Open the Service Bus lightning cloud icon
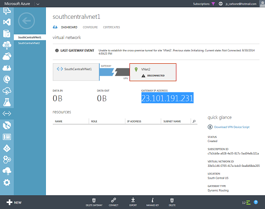Image resolution: width=265 pixels, height=209 pixels. 7,68
